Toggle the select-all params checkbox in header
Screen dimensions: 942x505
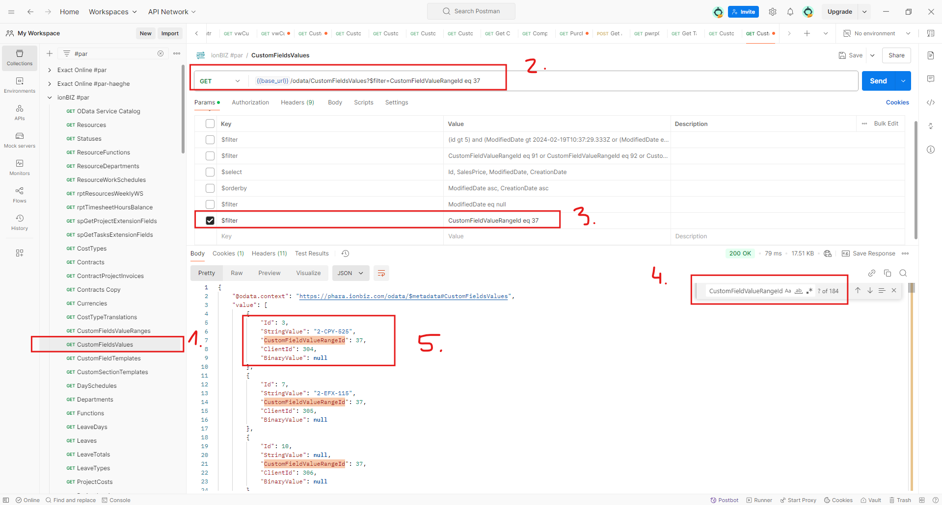210,124
